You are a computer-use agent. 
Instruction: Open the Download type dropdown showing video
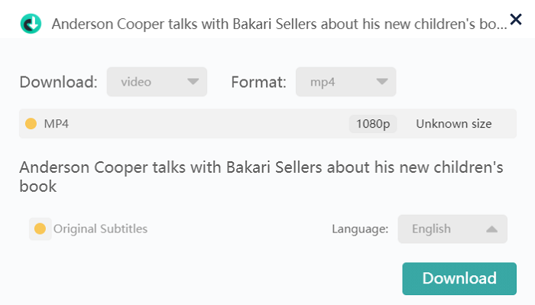click(x=157, y=82)
